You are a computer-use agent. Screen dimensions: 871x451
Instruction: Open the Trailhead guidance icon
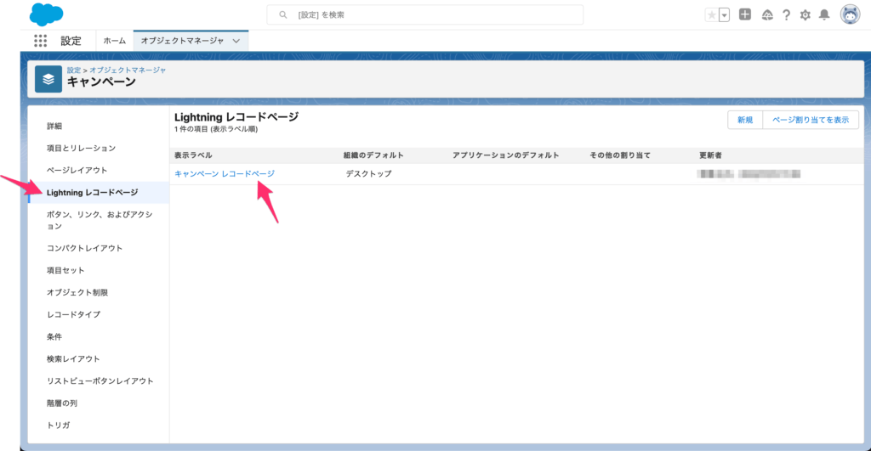tap(767, 15)
